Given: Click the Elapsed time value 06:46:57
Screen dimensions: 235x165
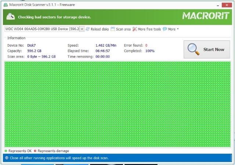Looking at the screenshot, I should 103,51.
